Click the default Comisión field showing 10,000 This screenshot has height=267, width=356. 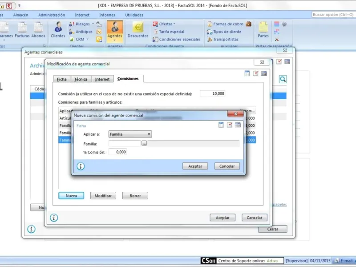[x=213, y=93]
